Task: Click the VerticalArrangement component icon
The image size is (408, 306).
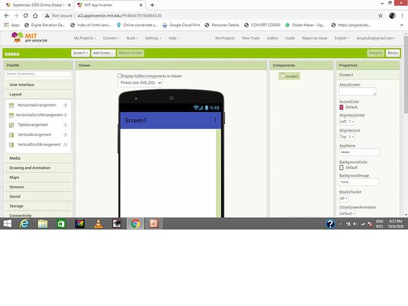Action: (x=12, y=135)
